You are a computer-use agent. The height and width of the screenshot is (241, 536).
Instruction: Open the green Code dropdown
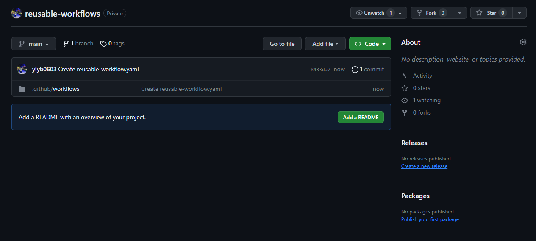click(370, 44)
